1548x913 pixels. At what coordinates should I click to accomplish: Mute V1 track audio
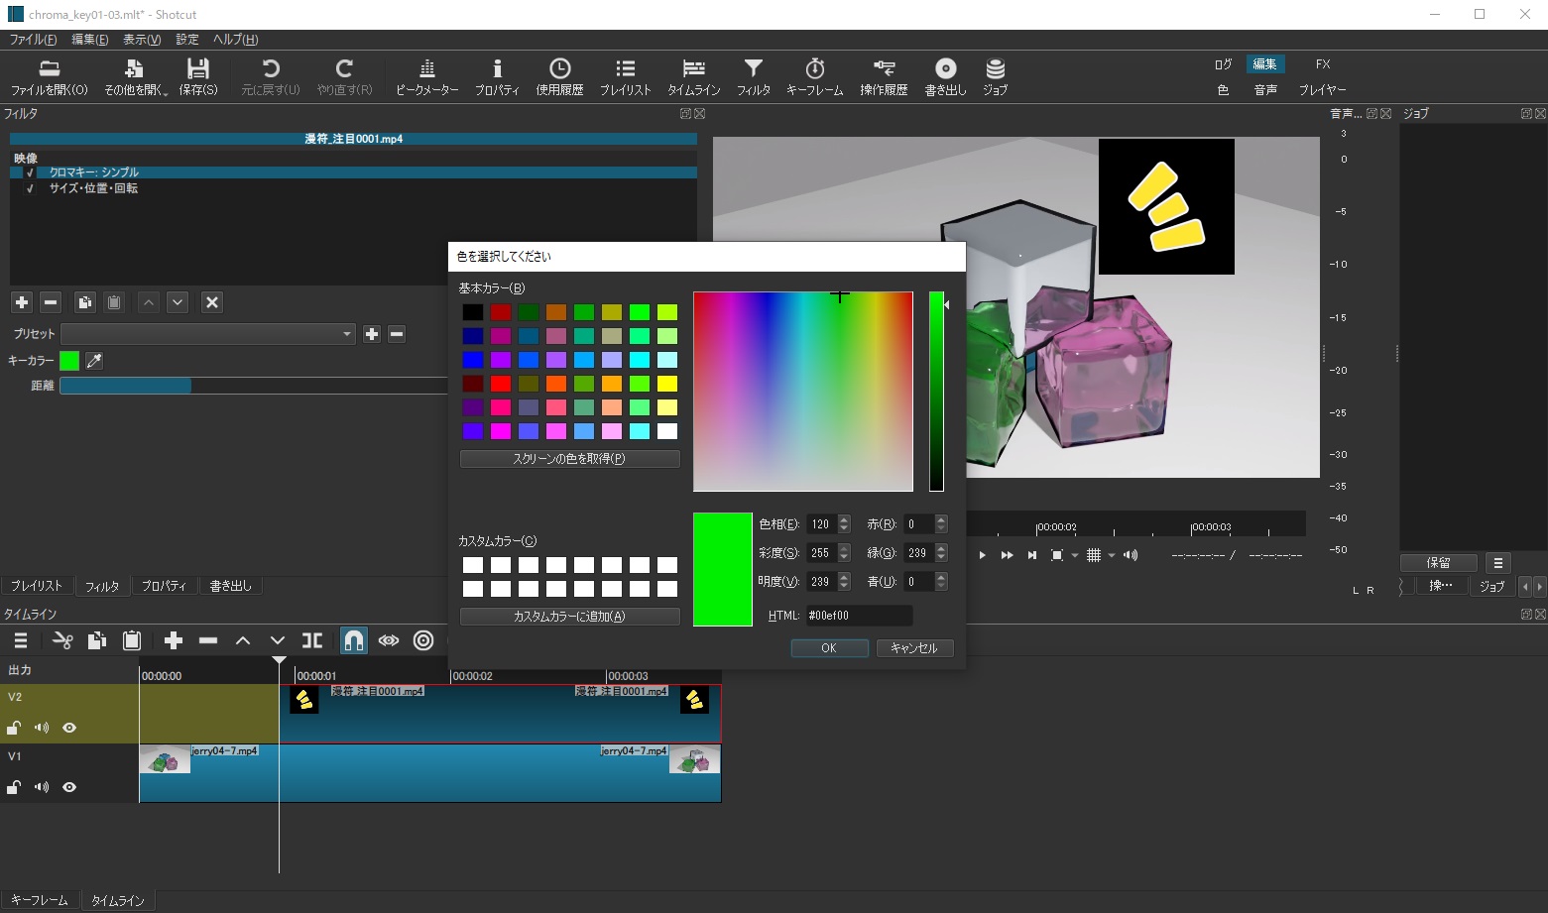(42, 787)
